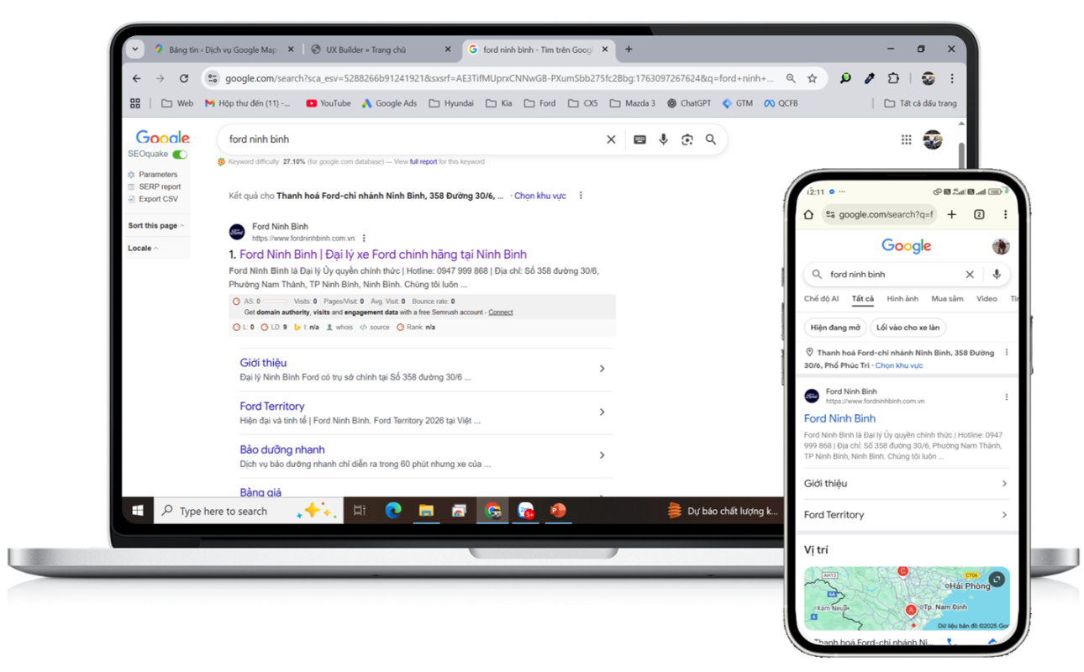Click the microphone voice search icon on desktop
1084x672 pixels.
point(663,139)
